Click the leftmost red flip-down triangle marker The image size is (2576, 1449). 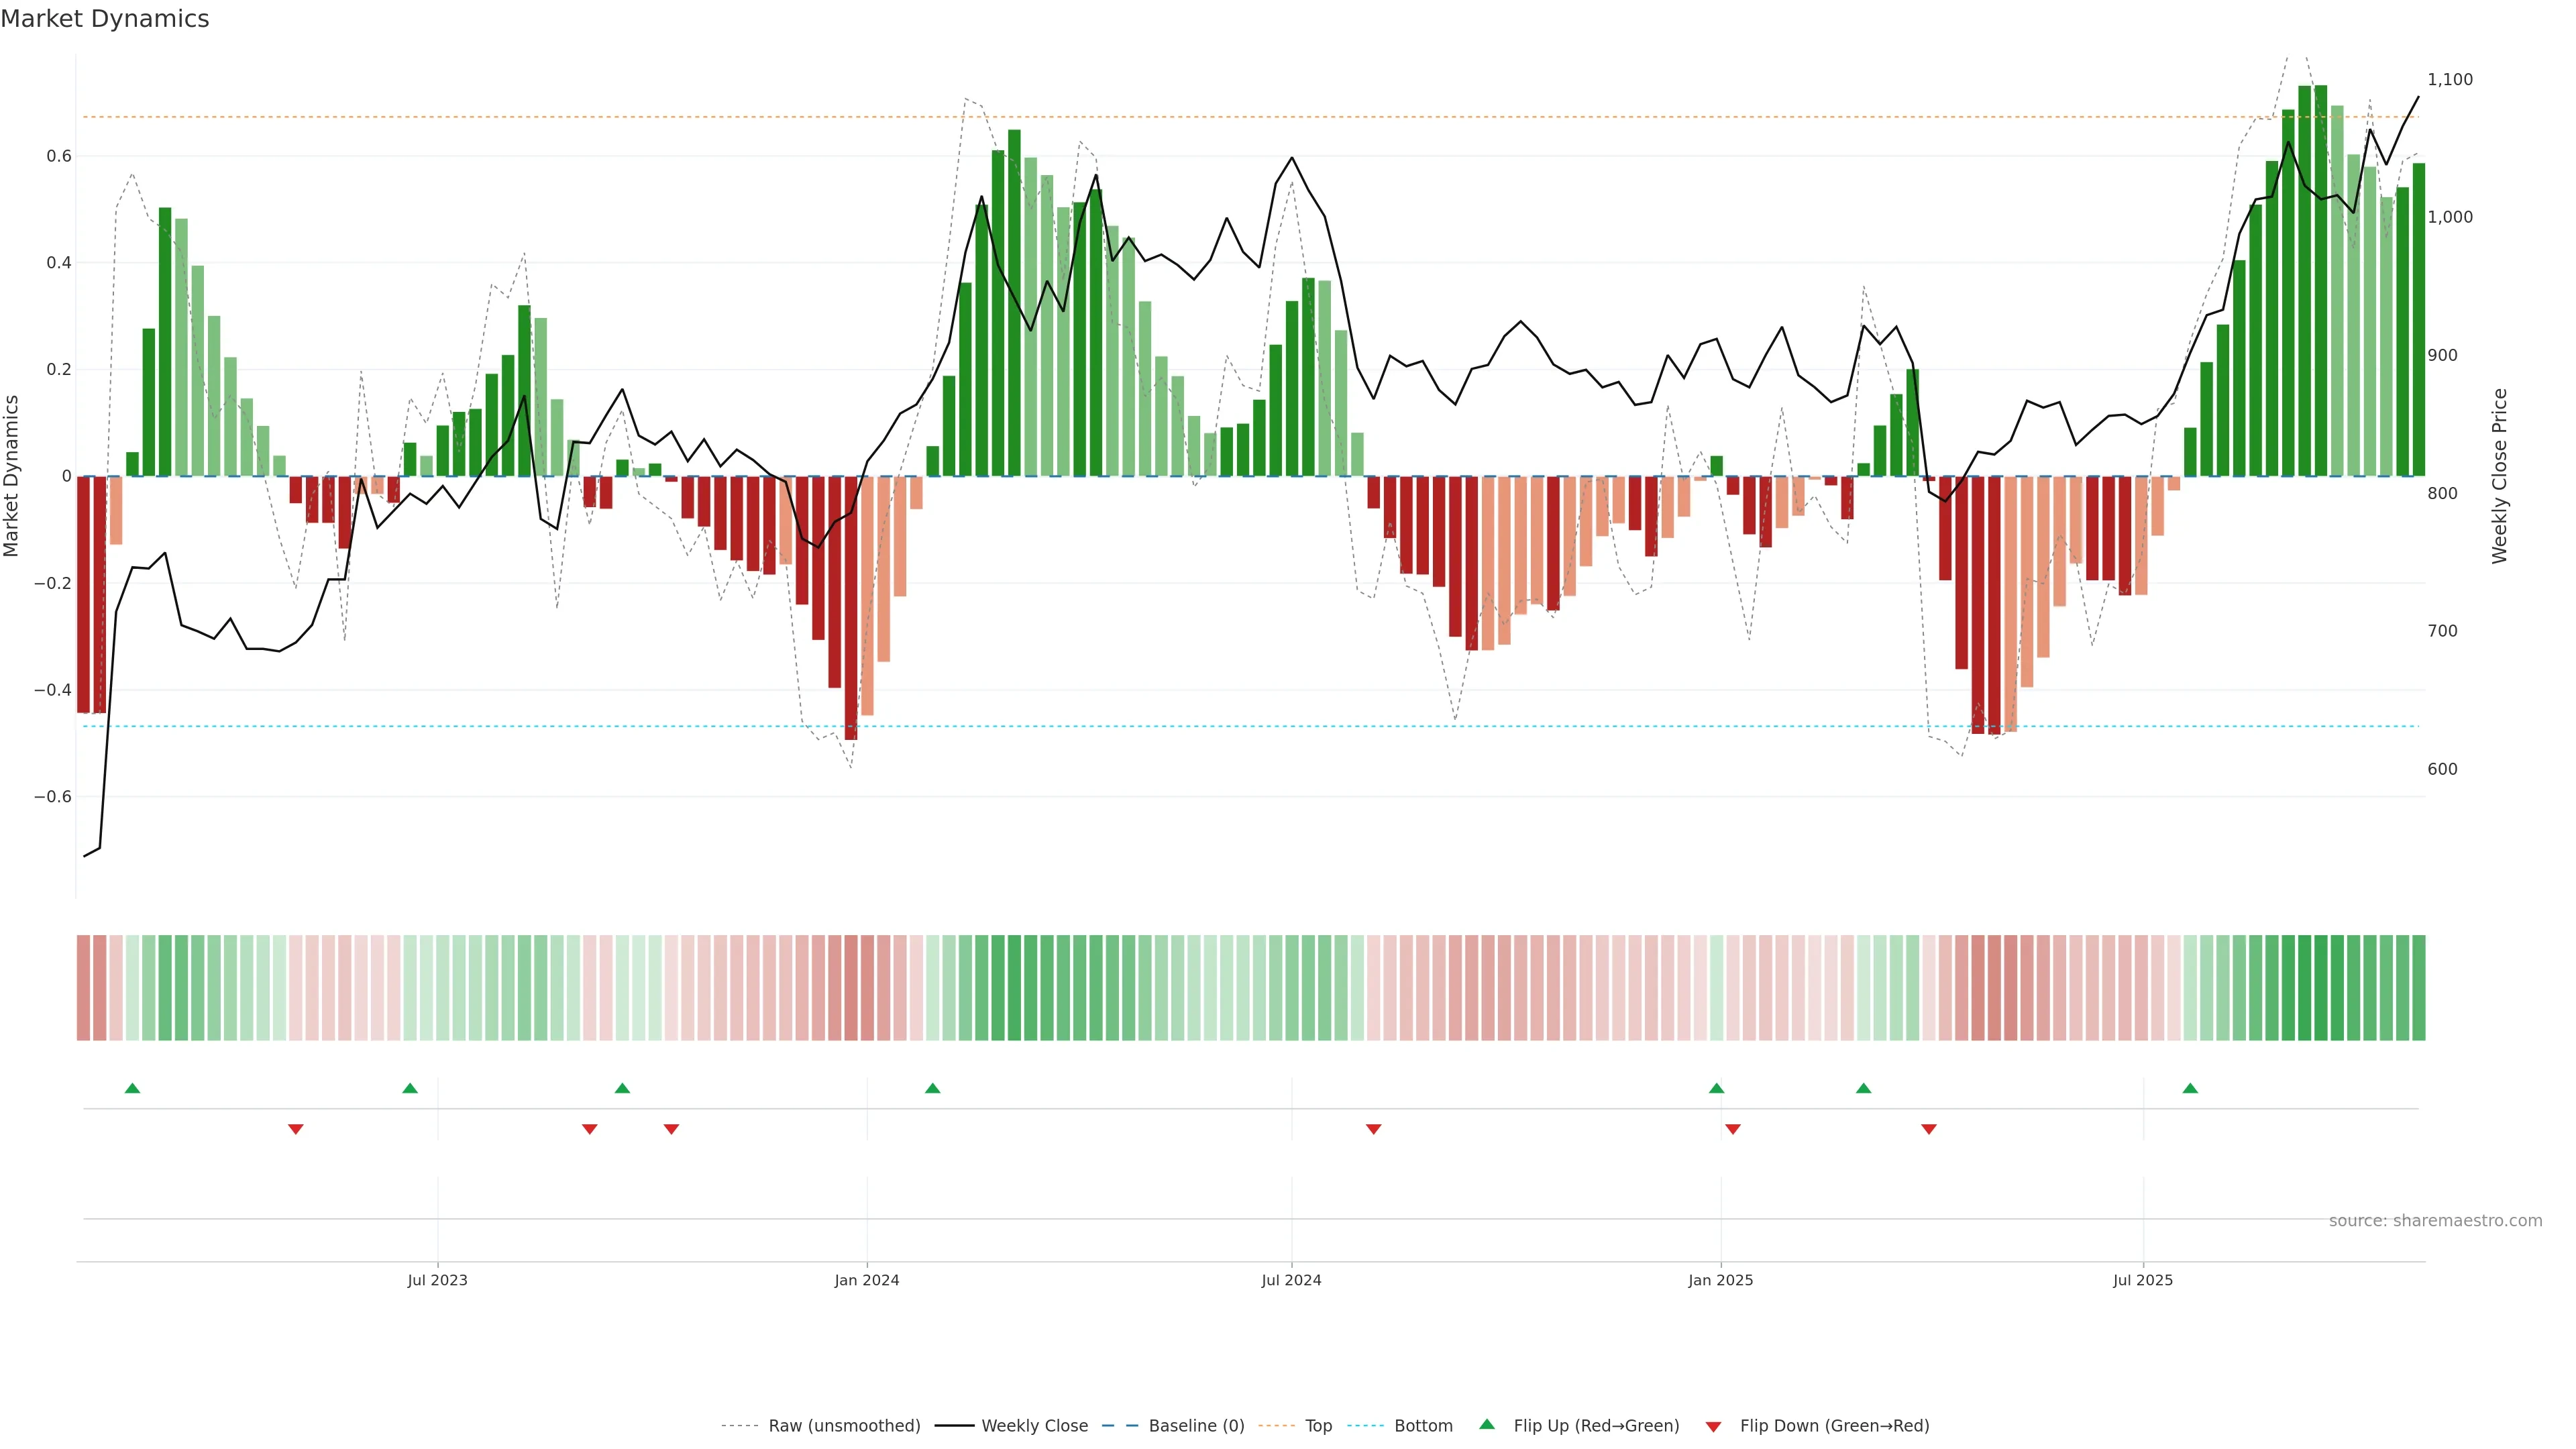point(295,1129)
